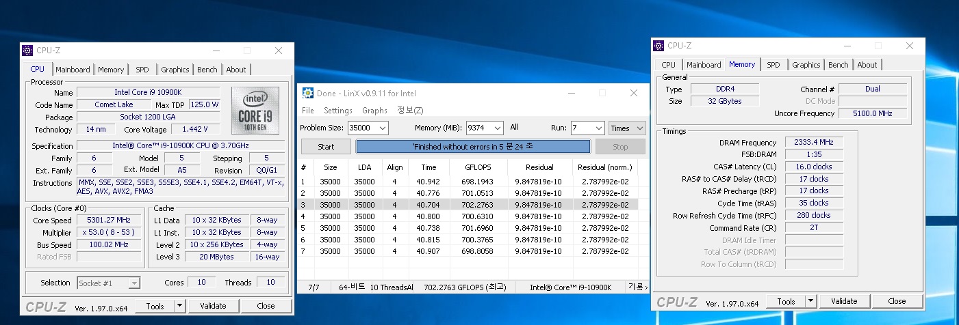Select result row with 701.6960 GFLOPS
Image resolution: width=959 pixels, height=325 pixels.
[468, 228]
